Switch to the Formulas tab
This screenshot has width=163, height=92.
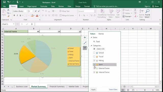pos(44,6)
